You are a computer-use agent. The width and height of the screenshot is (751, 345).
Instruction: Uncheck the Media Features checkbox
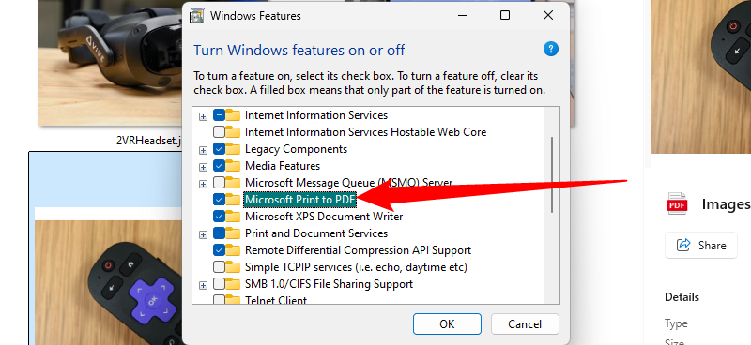pos(219,166)
